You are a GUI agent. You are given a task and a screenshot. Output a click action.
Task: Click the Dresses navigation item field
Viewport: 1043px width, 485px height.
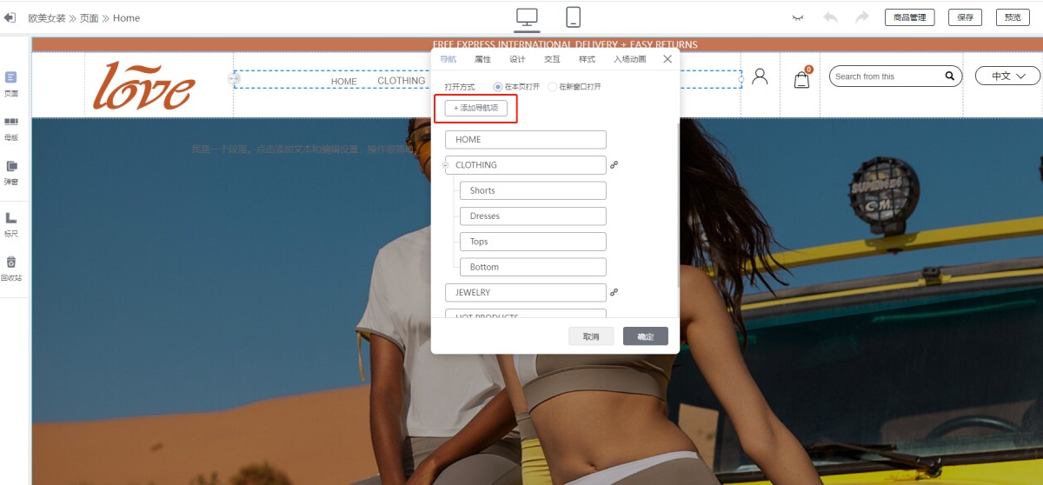click(x=532, y=216)
